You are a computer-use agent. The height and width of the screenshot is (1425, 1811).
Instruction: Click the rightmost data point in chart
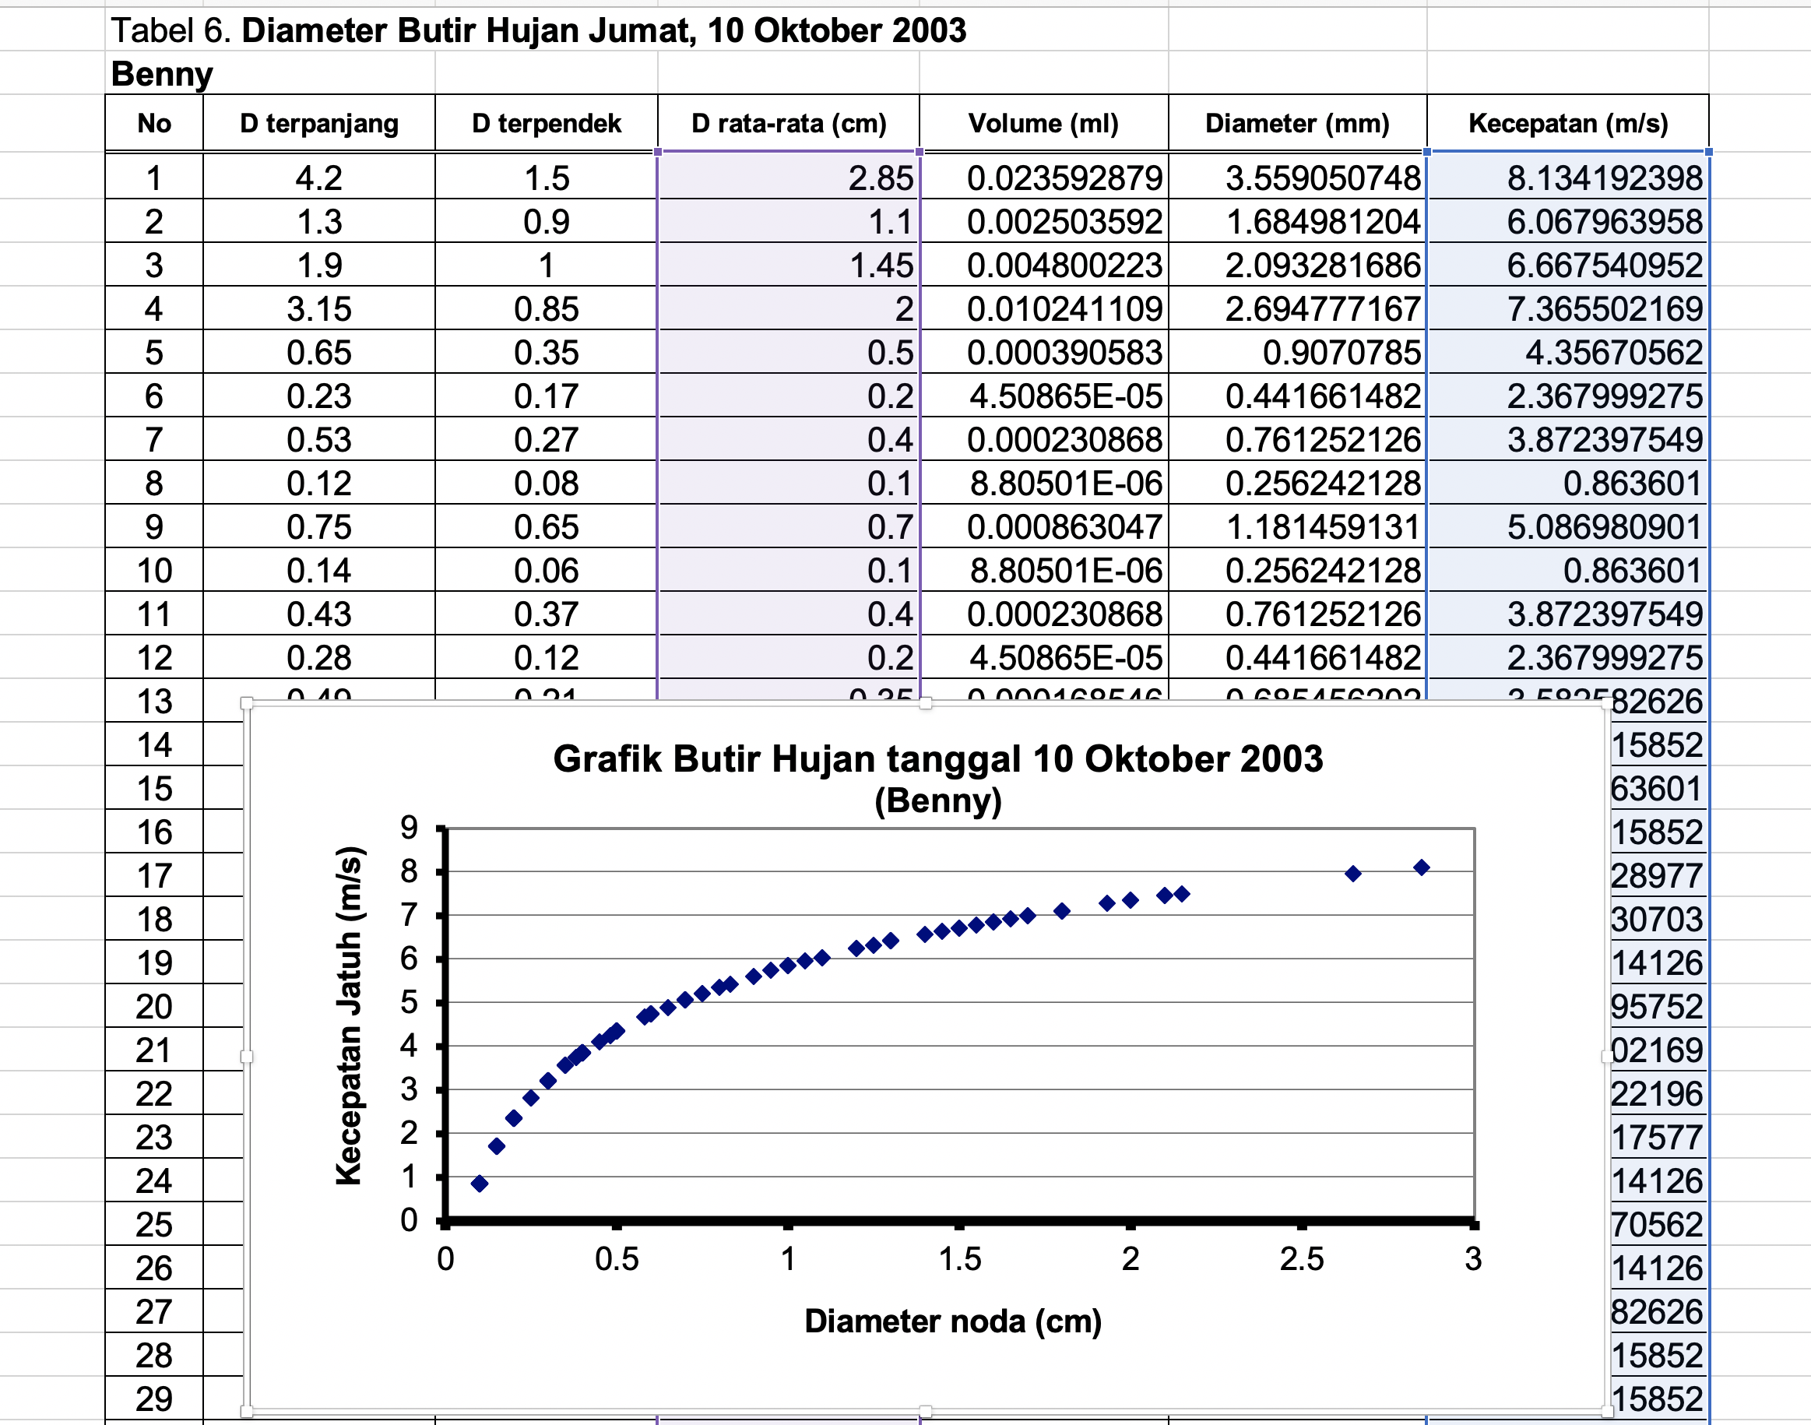pos(1422,867)
